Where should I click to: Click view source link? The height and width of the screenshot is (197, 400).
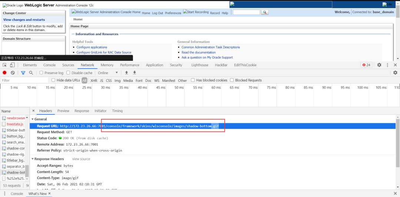[81, 159]
